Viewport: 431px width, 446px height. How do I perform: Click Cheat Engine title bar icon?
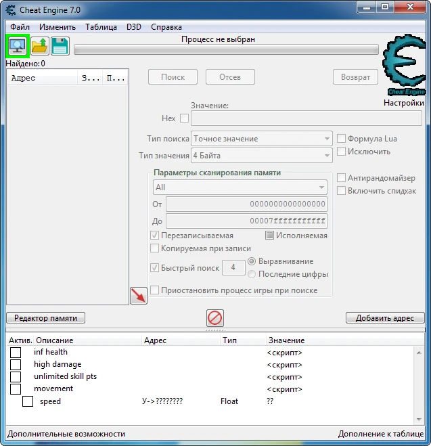(11, 10)
